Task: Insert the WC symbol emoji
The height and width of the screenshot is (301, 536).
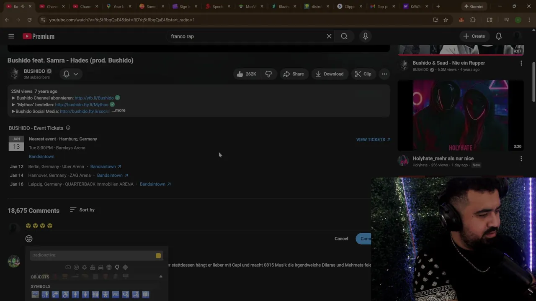Action: (116, 295)
